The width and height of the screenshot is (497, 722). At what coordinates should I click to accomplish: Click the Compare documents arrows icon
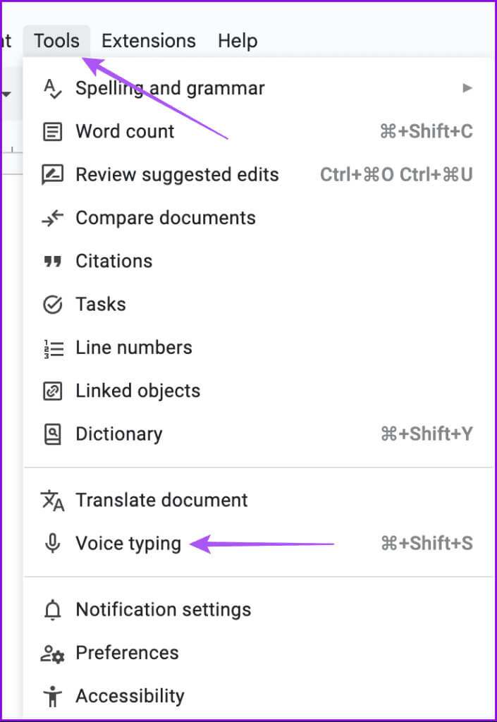(x=53, y=219)
